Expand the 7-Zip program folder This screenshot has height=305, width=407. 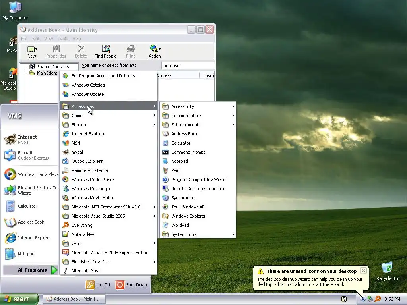coord(109,243)
